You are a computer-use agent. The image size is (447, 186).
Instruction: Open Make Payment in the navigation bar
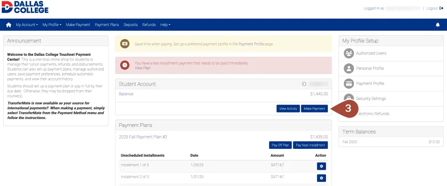tap(78, 25)
